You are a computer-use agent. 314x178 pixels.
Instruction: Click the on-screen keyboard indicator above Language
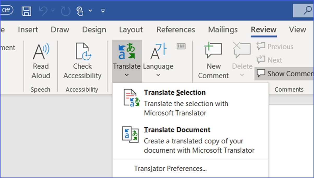(x=181, y=46)
